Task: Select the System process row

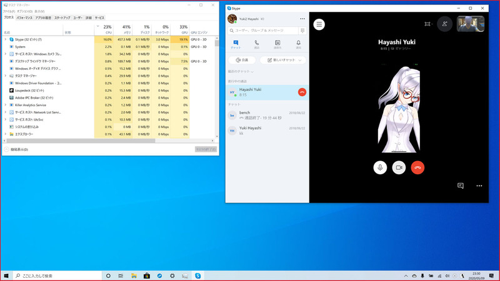Action: 108,47
